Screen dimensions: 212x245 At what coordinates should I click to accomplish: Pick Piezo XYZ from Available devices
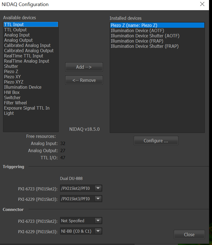click(14, 82)
